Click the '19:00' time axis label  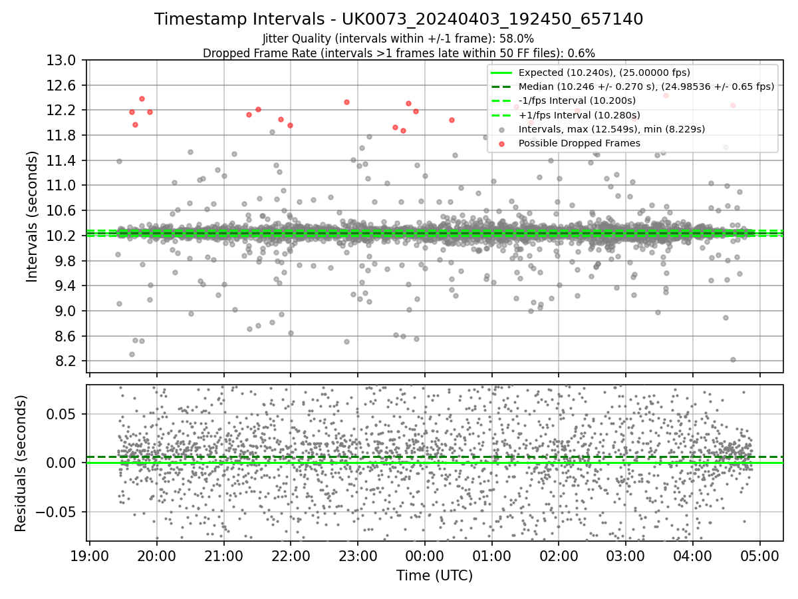[x=90, y=556]
